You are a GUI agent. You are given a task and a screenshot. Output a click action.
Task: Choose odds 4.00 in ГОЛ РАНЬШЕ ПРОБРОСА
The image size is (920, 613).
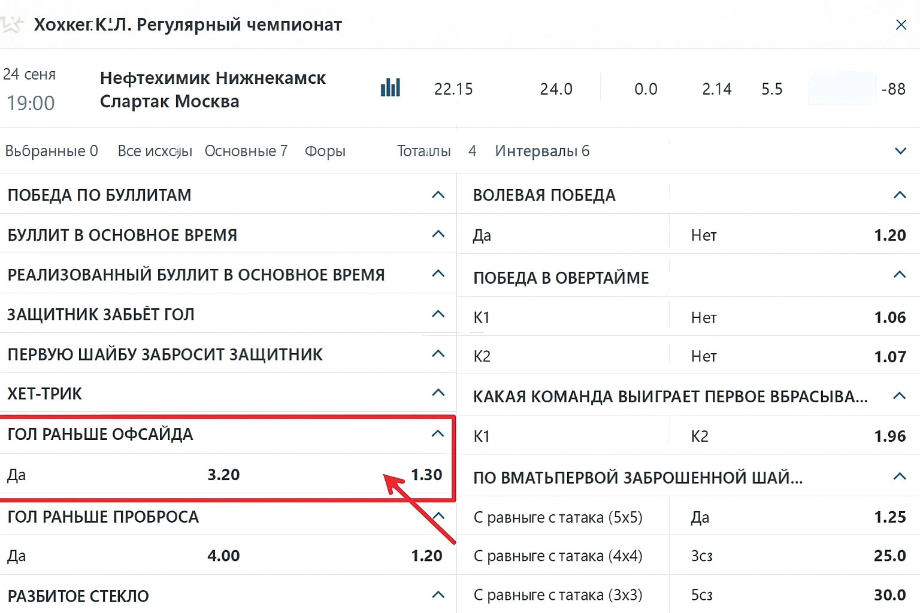click(x=223, y=556)
